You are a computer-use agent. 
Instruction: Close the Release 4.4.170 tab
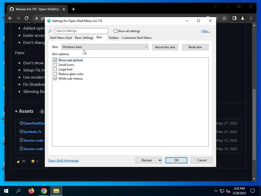click(x=63, y=9)
